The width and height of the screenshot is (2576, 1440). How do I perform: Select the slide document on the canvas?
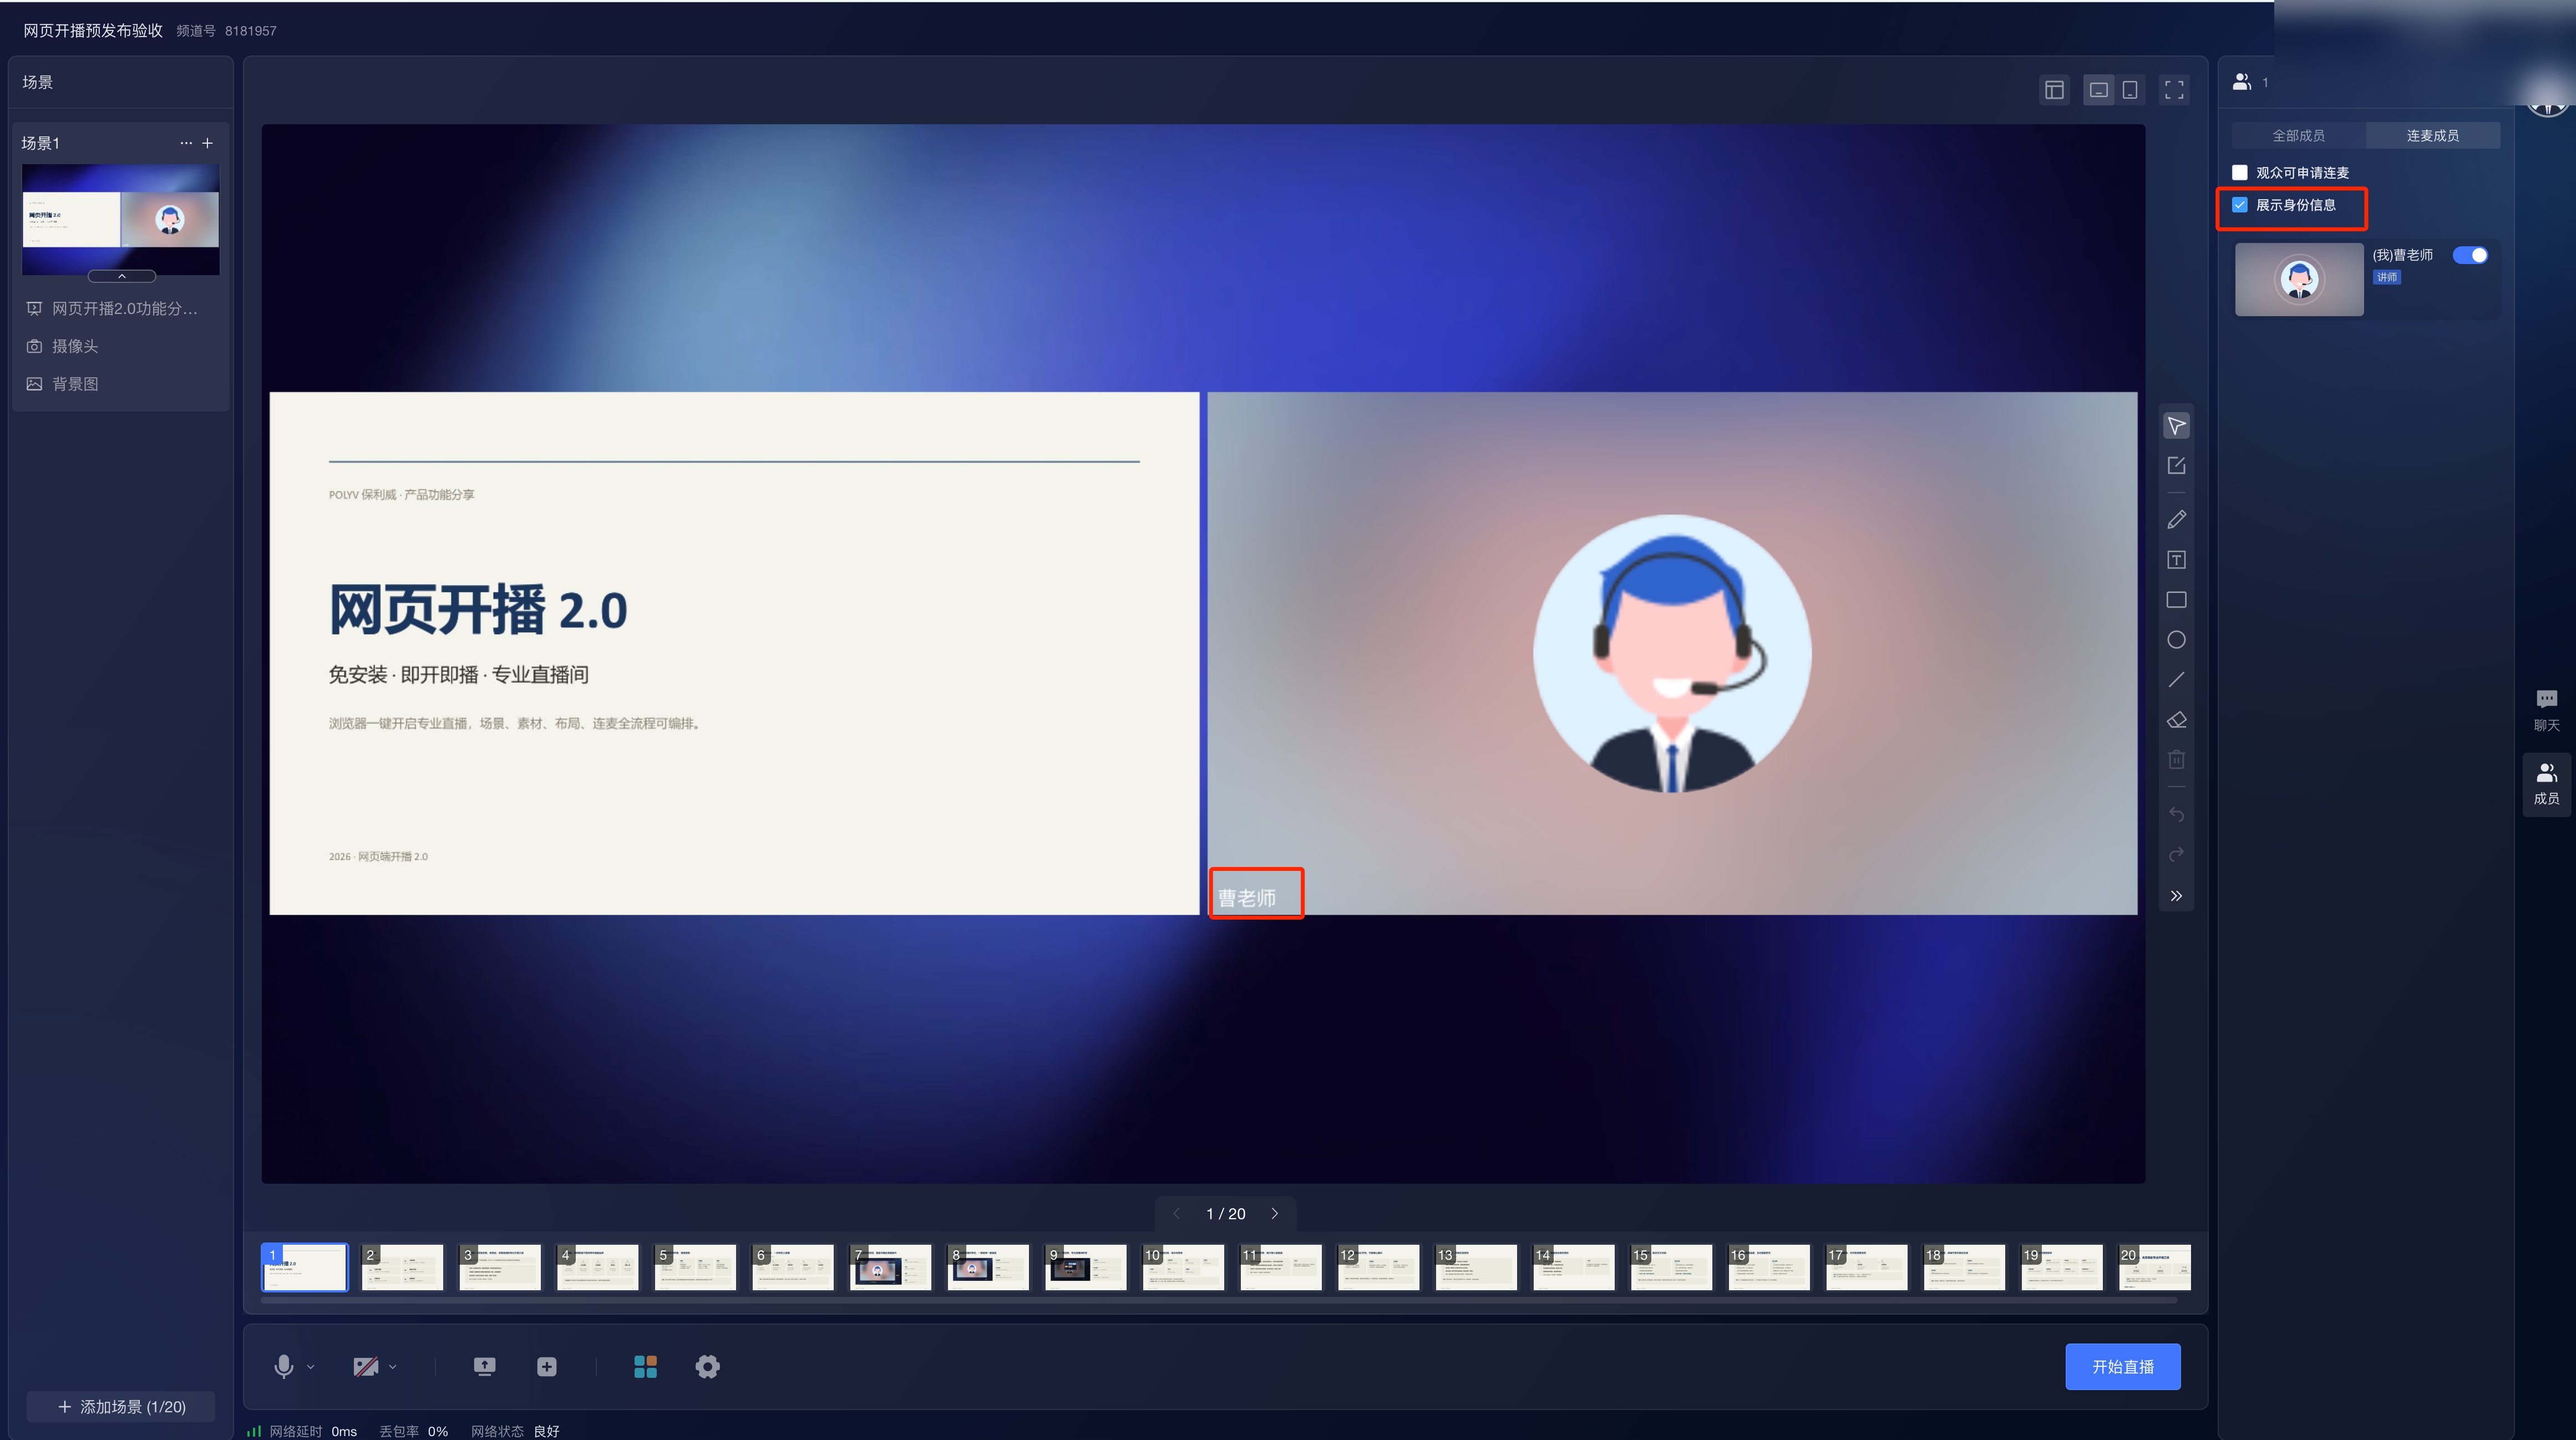tap(734, 653)
